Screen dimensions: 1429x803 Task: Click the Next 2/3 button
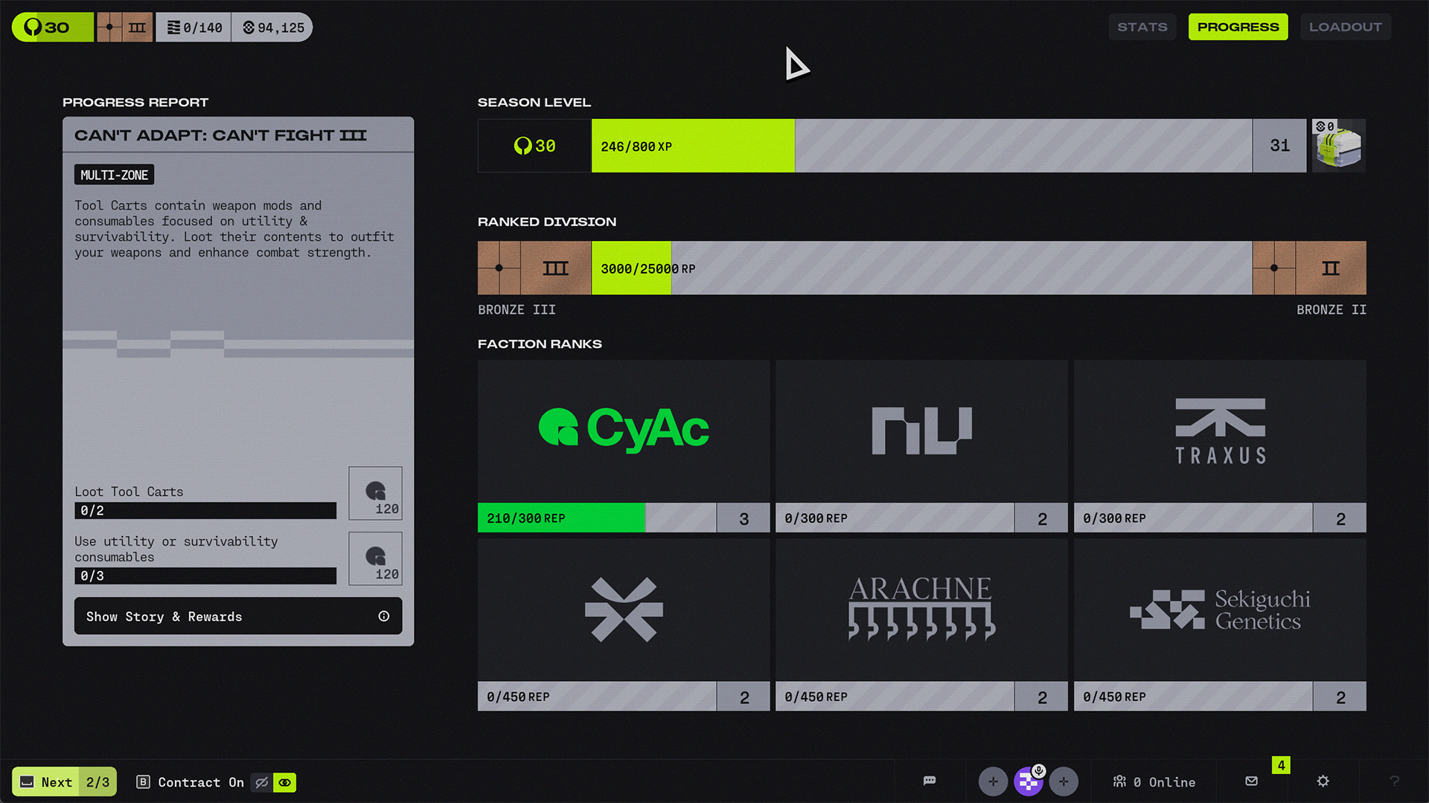(x=64, y=782)
